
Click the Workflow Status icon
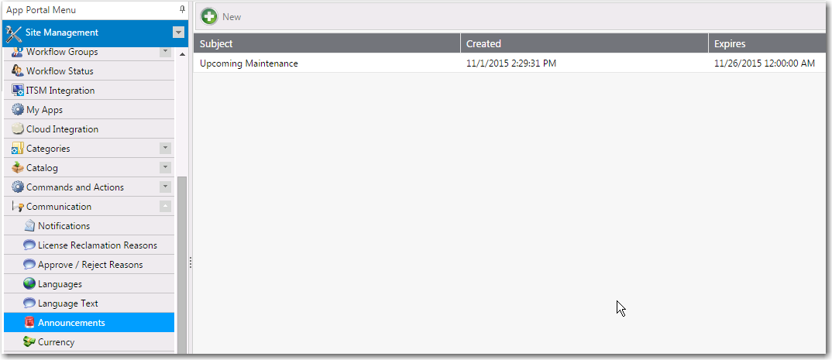click(18, 71)
